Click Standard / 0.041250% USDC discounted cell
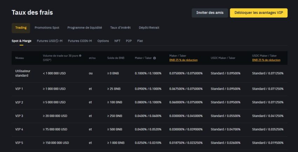Screen dimensions: 298x152 (x=268, y=116)
